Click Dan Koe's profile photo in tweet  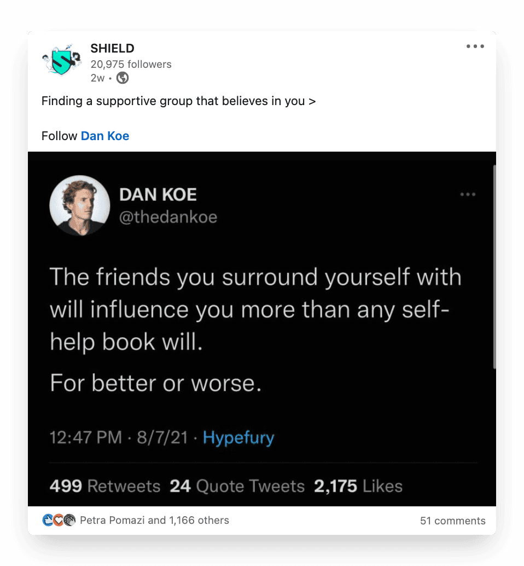(x=80, y=205)
